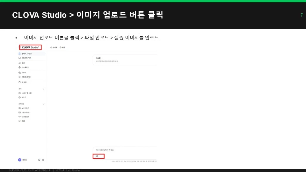Click the user profile avatar at the bottom of the sidebar
The image size is (306, 172).
tap(20, 160)
